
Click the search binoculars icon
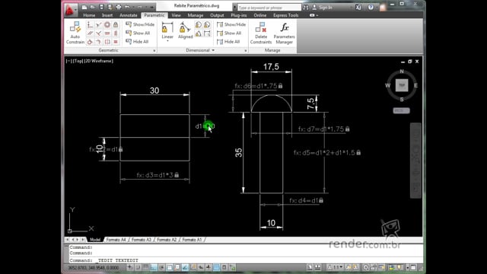tap(306, 7)
